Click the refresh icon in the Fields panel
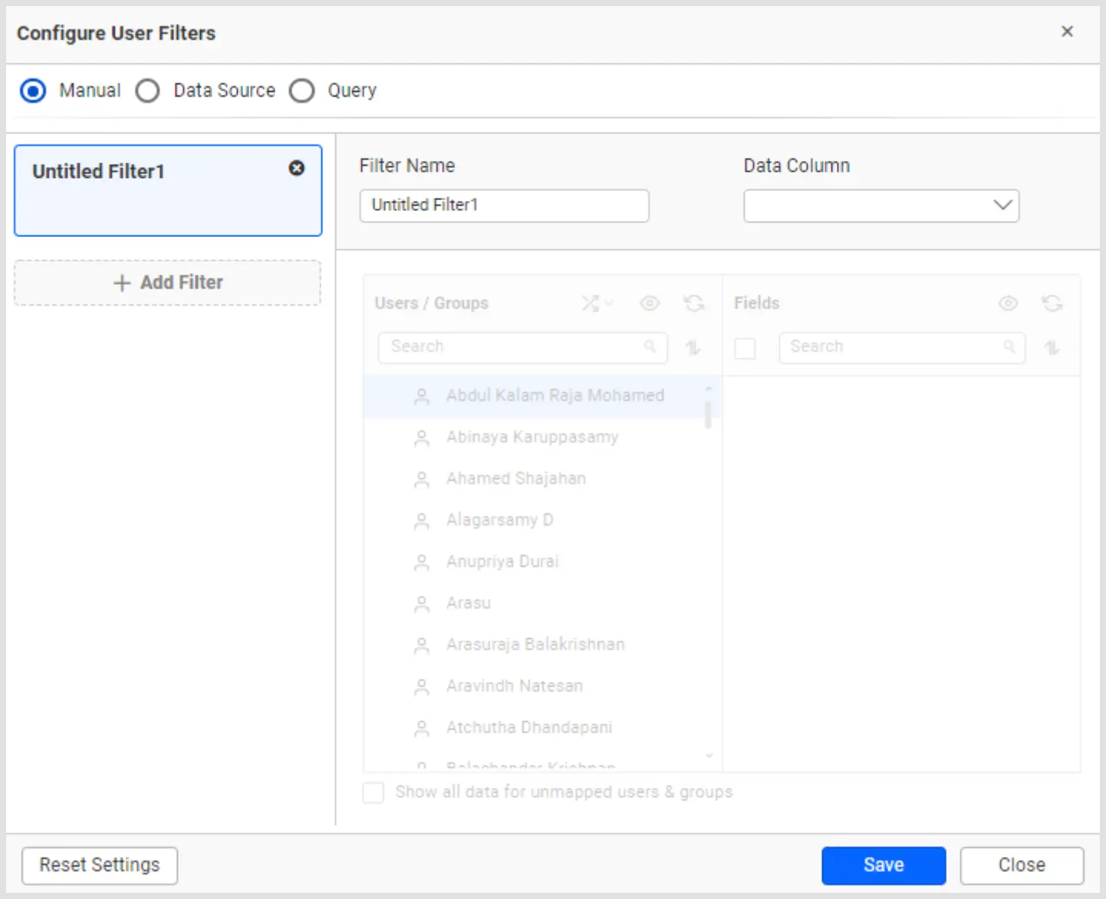Screen dimensions: 1106x899 [1052, 303]
